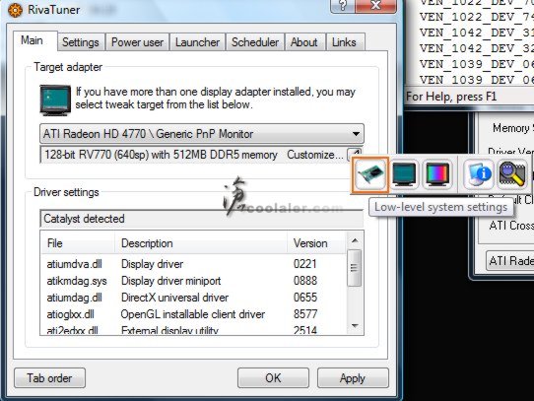
Task: Click the rainbow color monitor icon
Action: (436, 174)
